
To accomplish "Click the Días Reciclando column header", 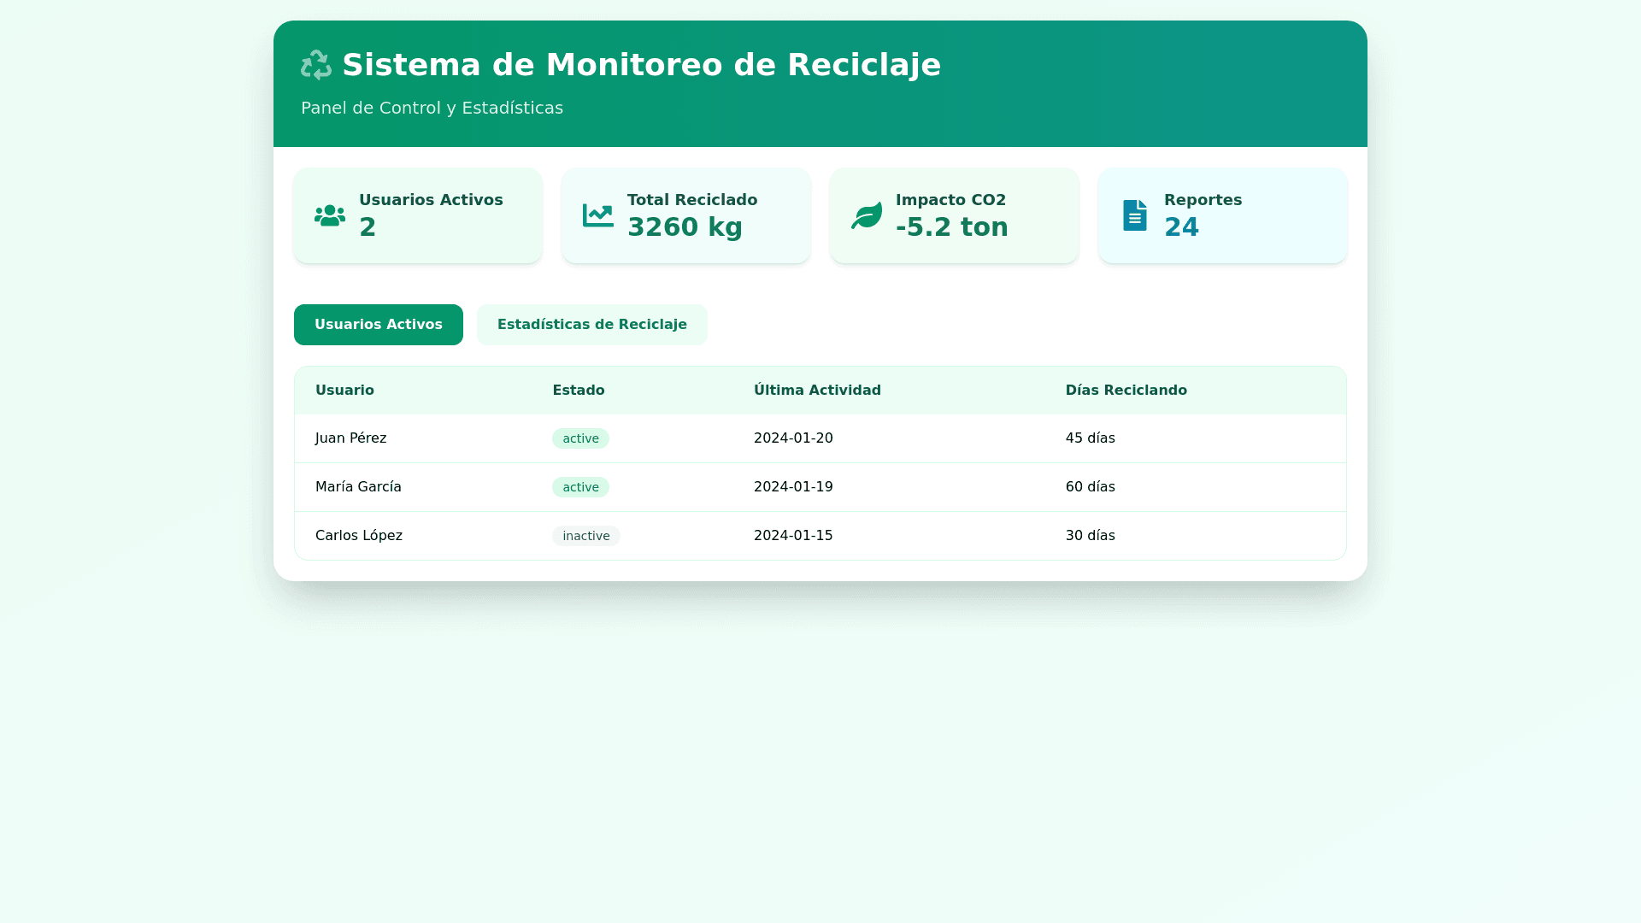I will 1126,391.
